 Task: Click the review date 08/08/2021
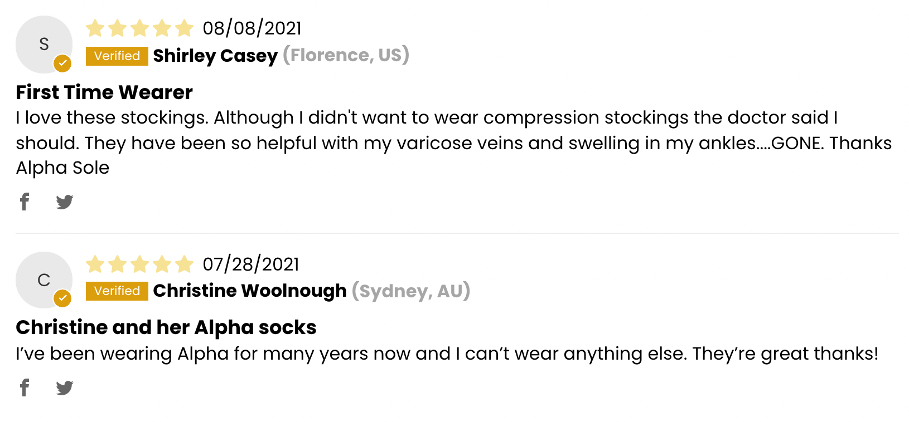click(x=252, y=28)
